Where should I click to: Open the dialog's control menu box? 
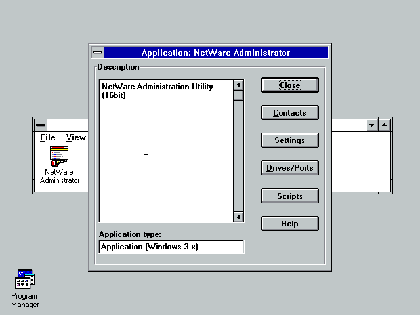98,52
